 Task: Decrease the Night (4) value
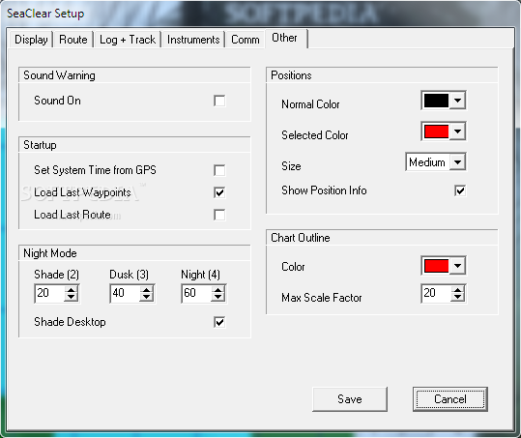tap(218, 297)
